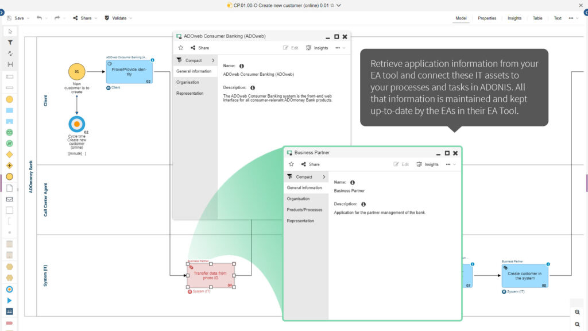Select the arrow selection tool

pos(9,32)
